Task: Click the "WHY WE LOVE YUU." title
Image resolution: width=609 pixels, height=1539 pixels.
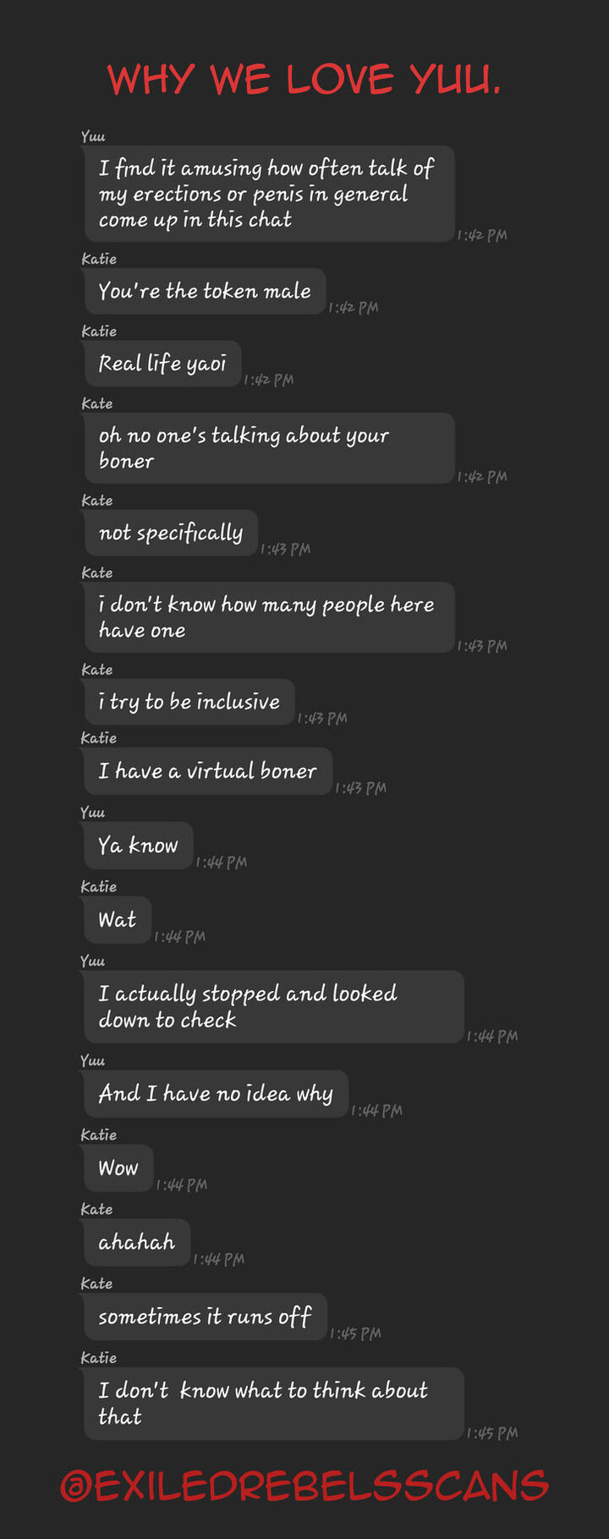Action: 304,79
